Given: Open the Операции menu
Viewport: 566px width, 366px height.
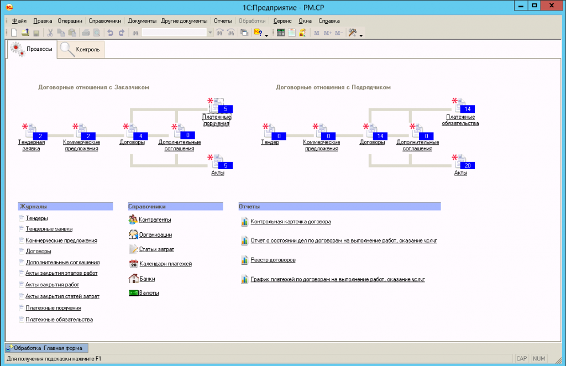Looking at the screenshot, I should (x=70, y=21).
